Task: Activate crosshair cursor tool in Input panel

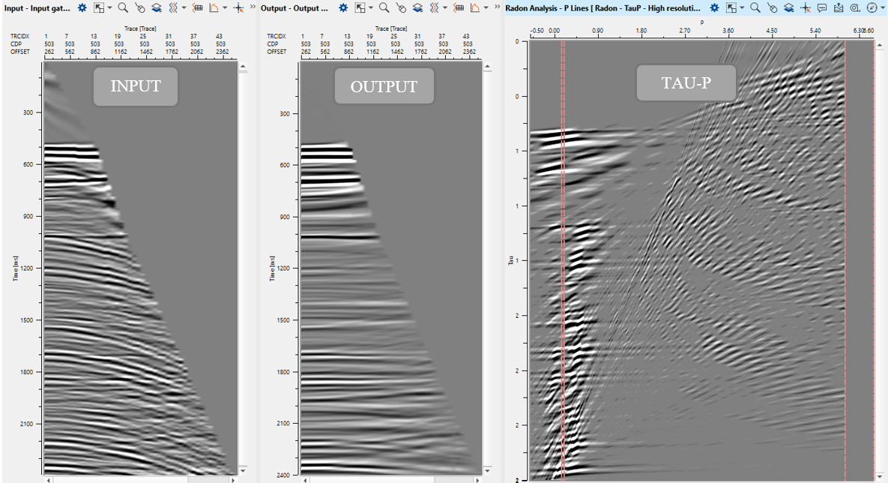Action: (238, 7)
